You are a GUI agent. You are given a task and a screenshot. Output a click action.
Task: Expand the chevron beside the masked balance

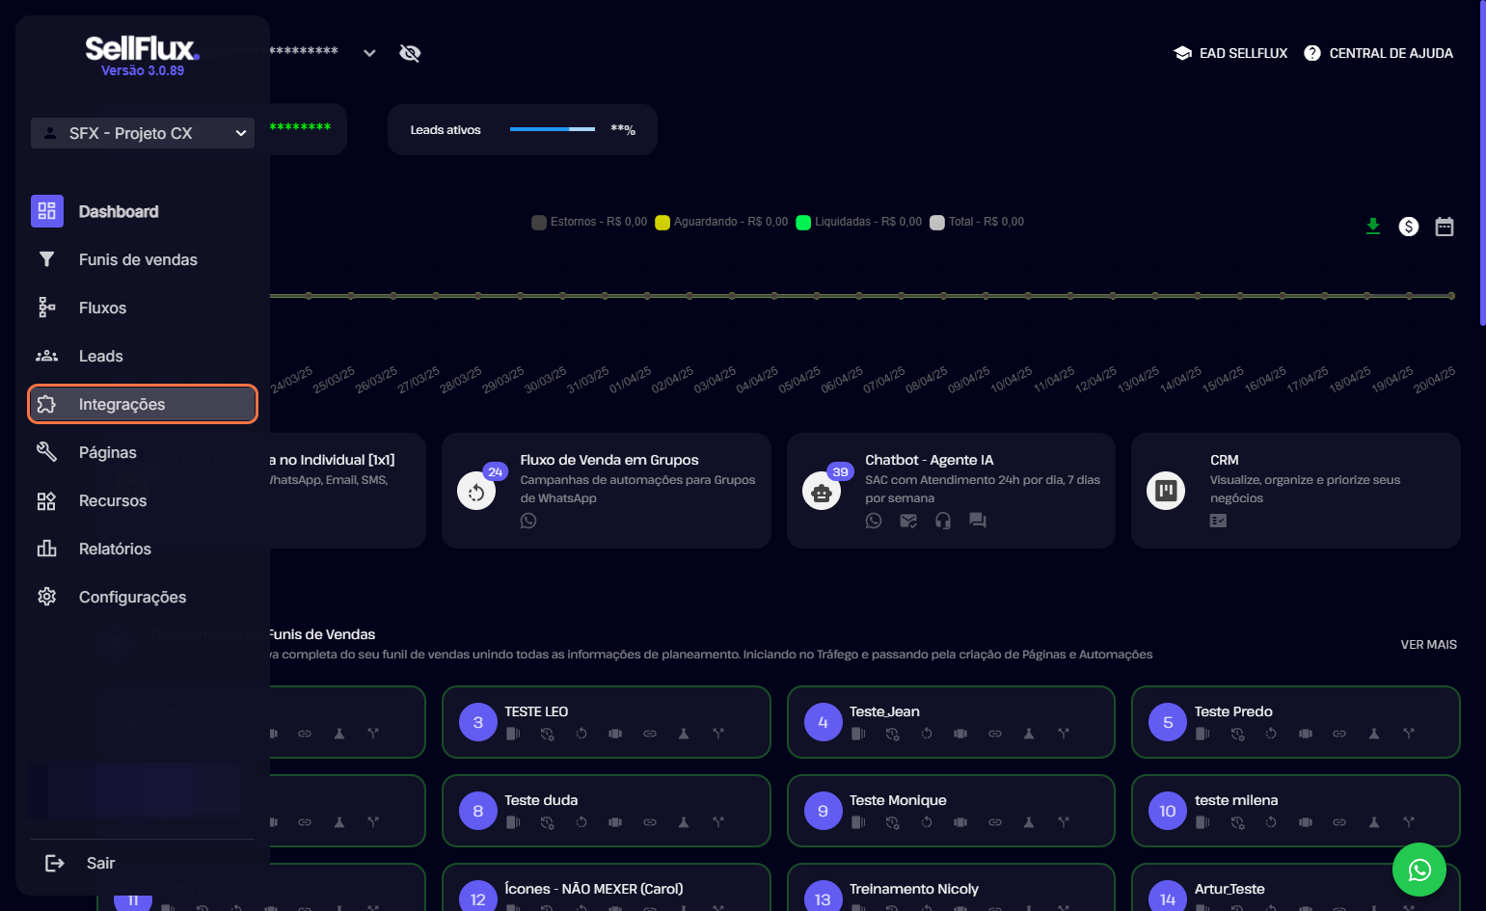(369, 53)
